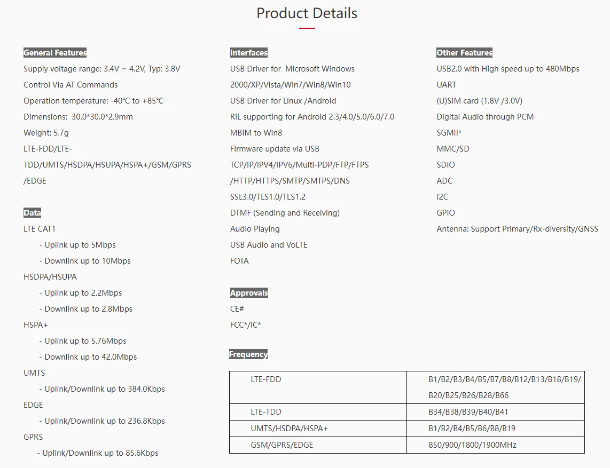Click the Firmware update via USB line

[275, 149]
